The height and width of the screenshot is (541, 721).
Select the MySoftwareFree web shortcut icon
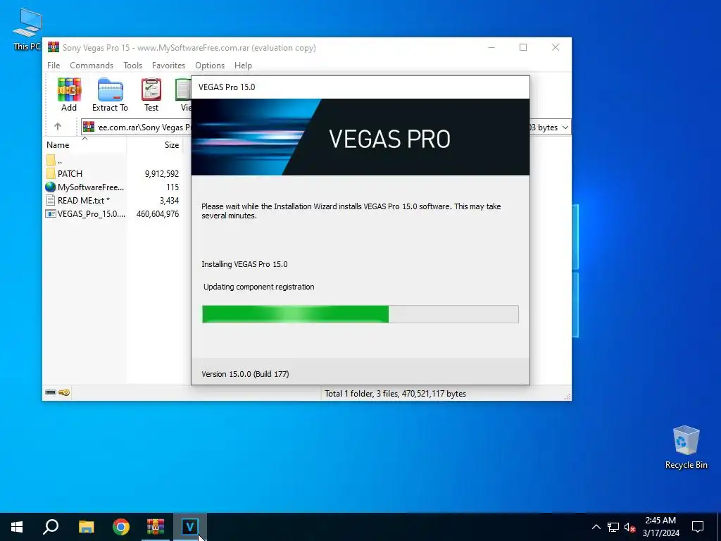click(x=51, y=187)
